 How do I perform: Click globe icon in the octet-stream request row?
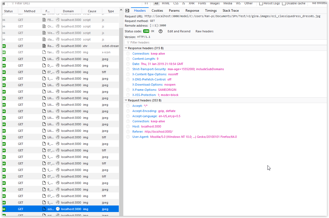(x=58, y=46)
